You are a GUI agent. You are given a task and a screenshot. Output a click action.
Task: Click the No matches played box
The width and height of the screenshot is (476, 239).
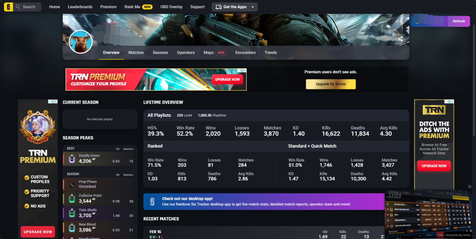(x=100, y=119)
